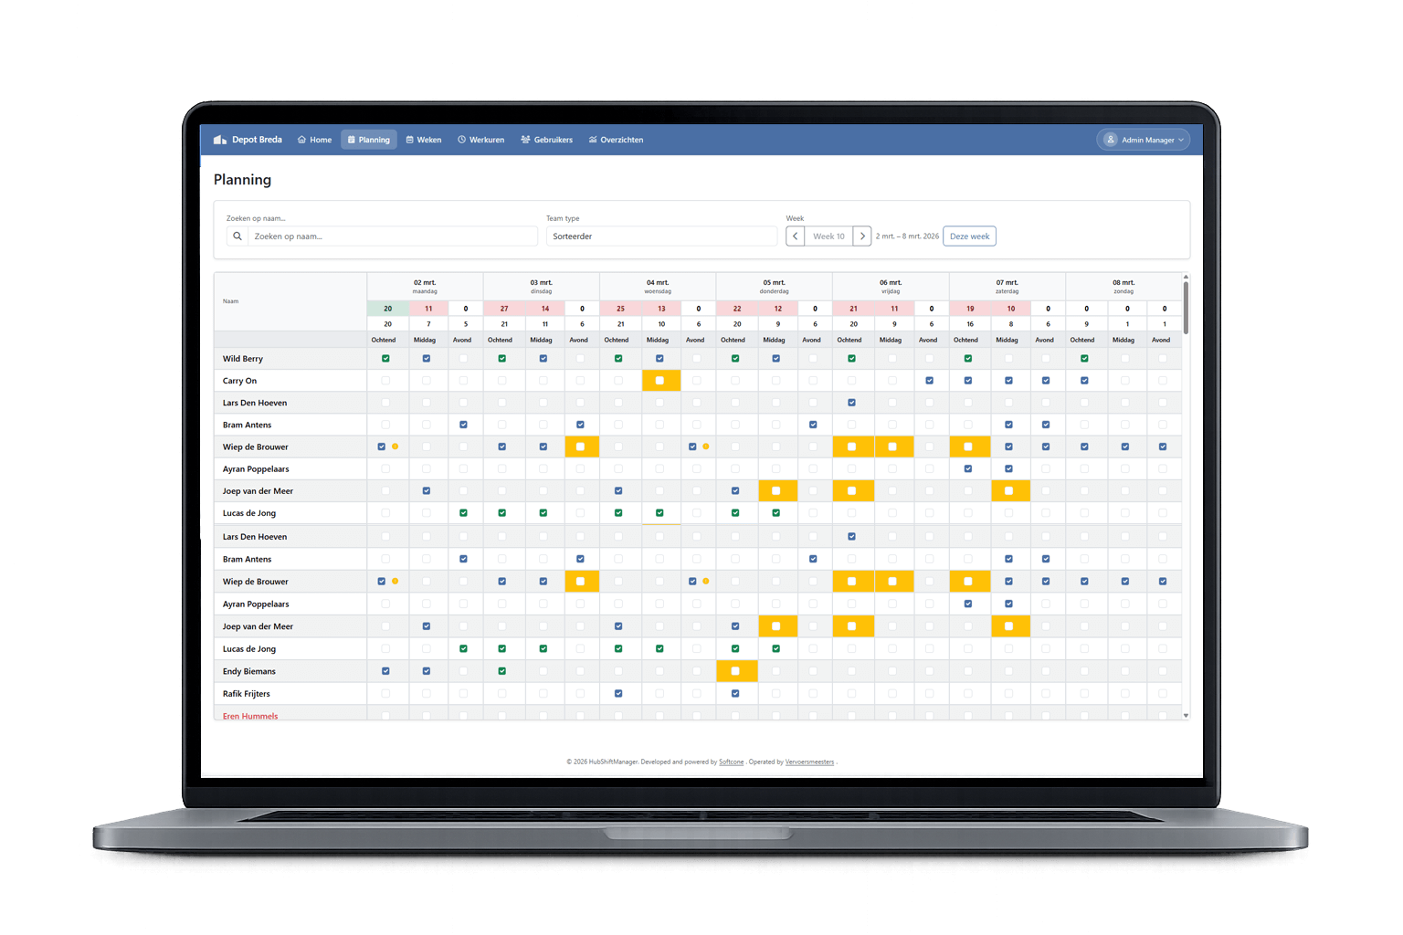Click the Home house icon in navbar
The width and height of the screenshot is (1403, 935).
[301, 140]
